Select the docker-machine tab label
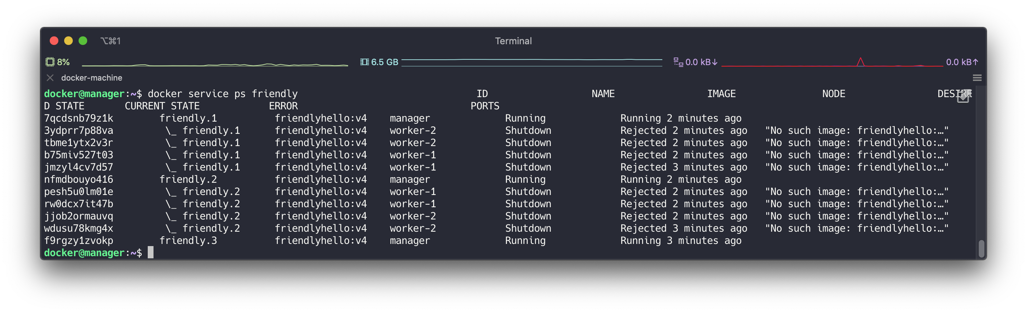The height and width of the screenshot is (313, 1027). [x=92, y=78]
